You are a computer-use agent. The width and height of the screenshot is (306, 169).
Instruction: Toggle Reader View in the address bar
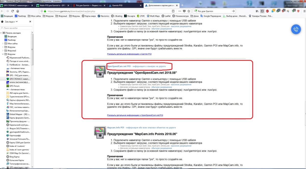click(x=173, y=11)
